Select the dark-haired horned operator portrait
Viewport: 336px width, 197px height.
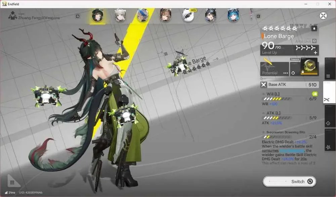coord(97,15)
